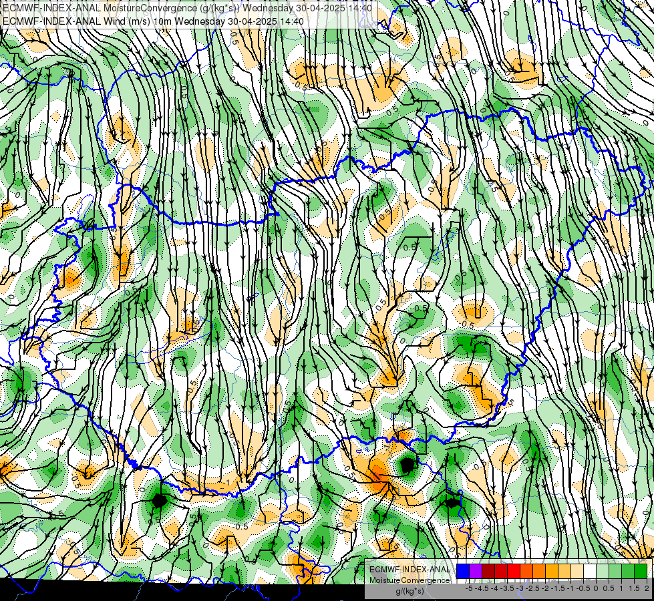Click the MoistureConvergence label in the legend
The height and width of the screenshot is (601, 654).
410,580
